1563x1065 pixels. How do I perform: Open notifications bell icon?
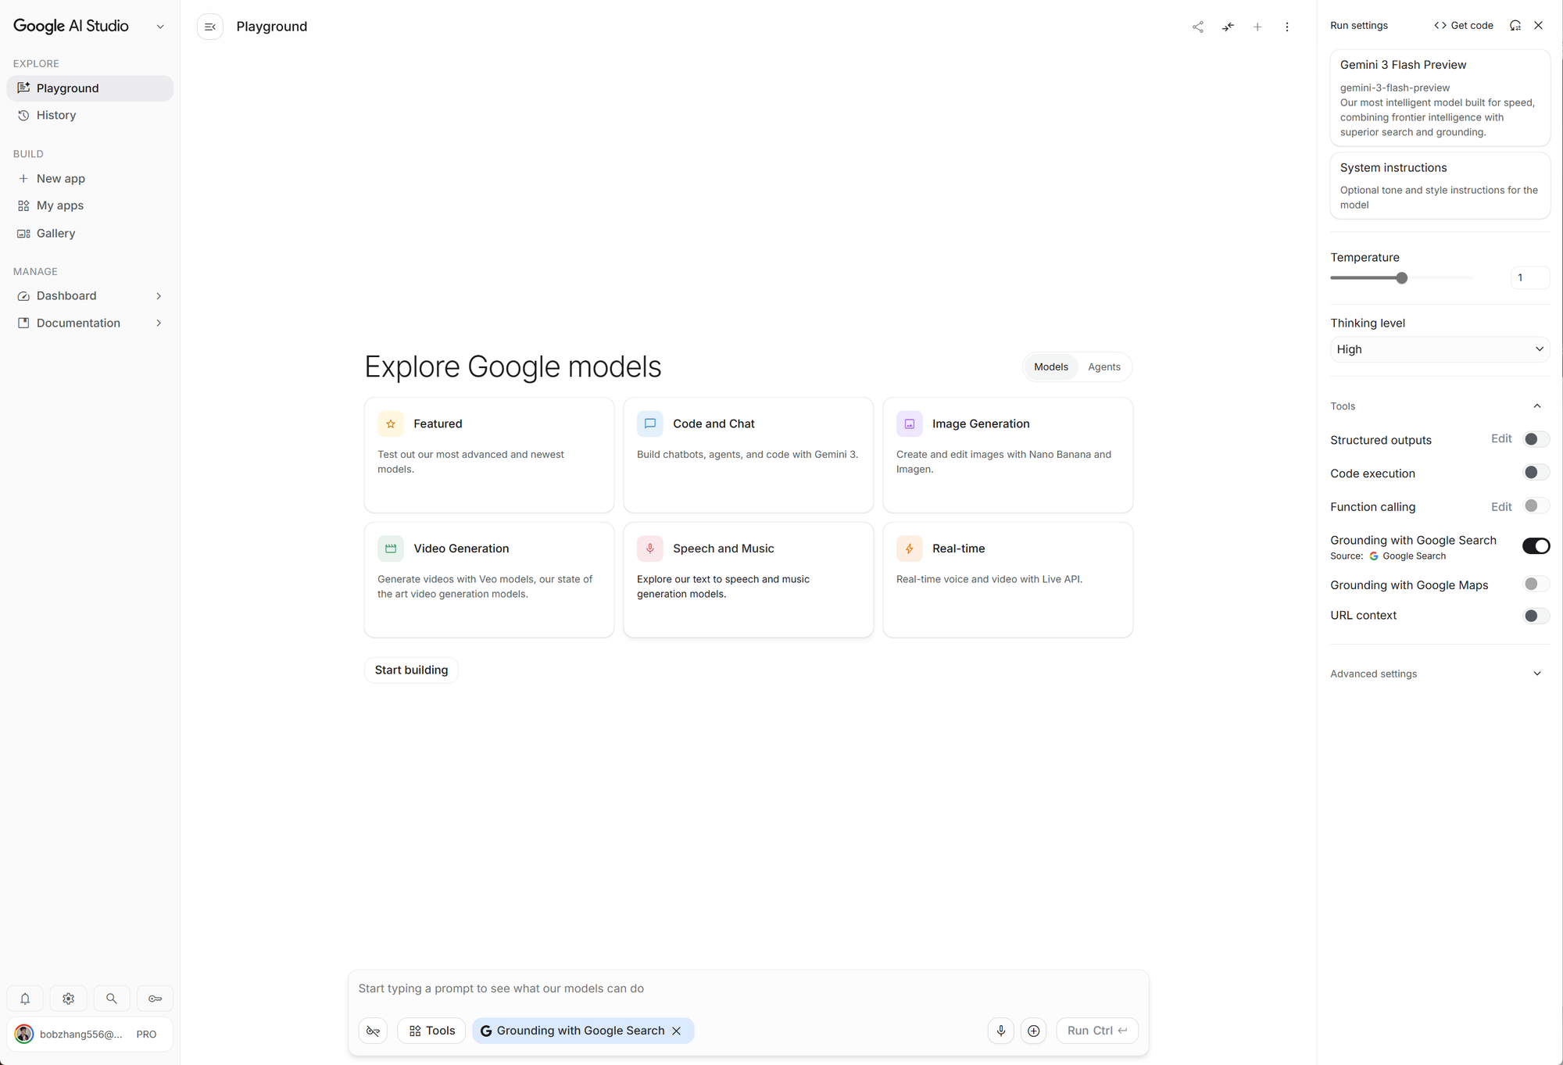click(25, 999)
